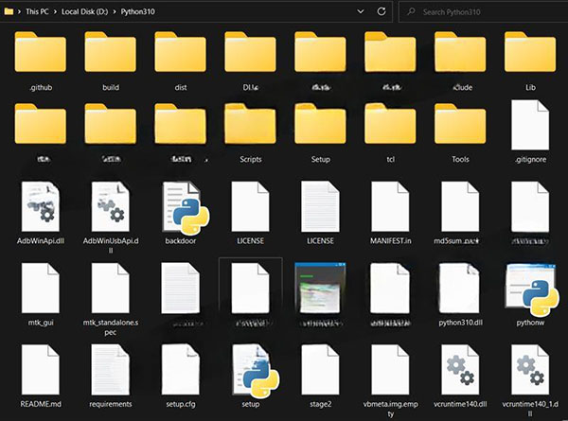
Task: Open the tcl folder
Action: coord(390,128)
